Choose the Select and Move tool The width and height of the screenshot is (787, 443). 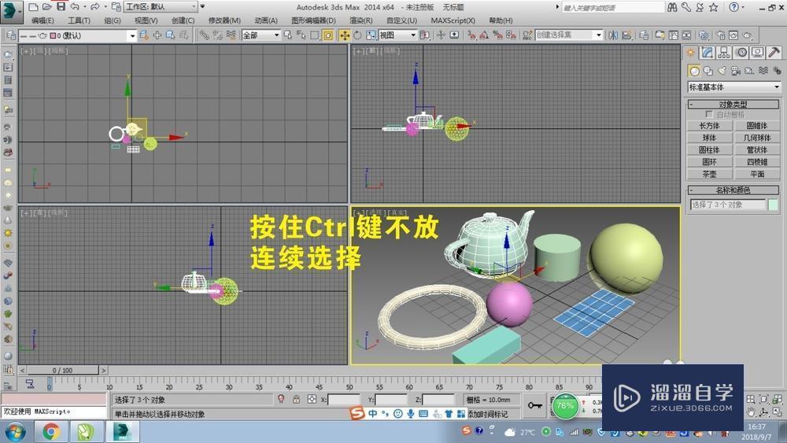pos(345,35)
